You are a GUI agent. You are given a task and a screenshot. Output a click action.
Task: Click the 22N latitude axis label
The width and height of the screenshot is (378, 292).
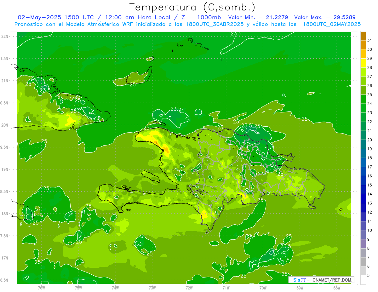tap(5, 37)
